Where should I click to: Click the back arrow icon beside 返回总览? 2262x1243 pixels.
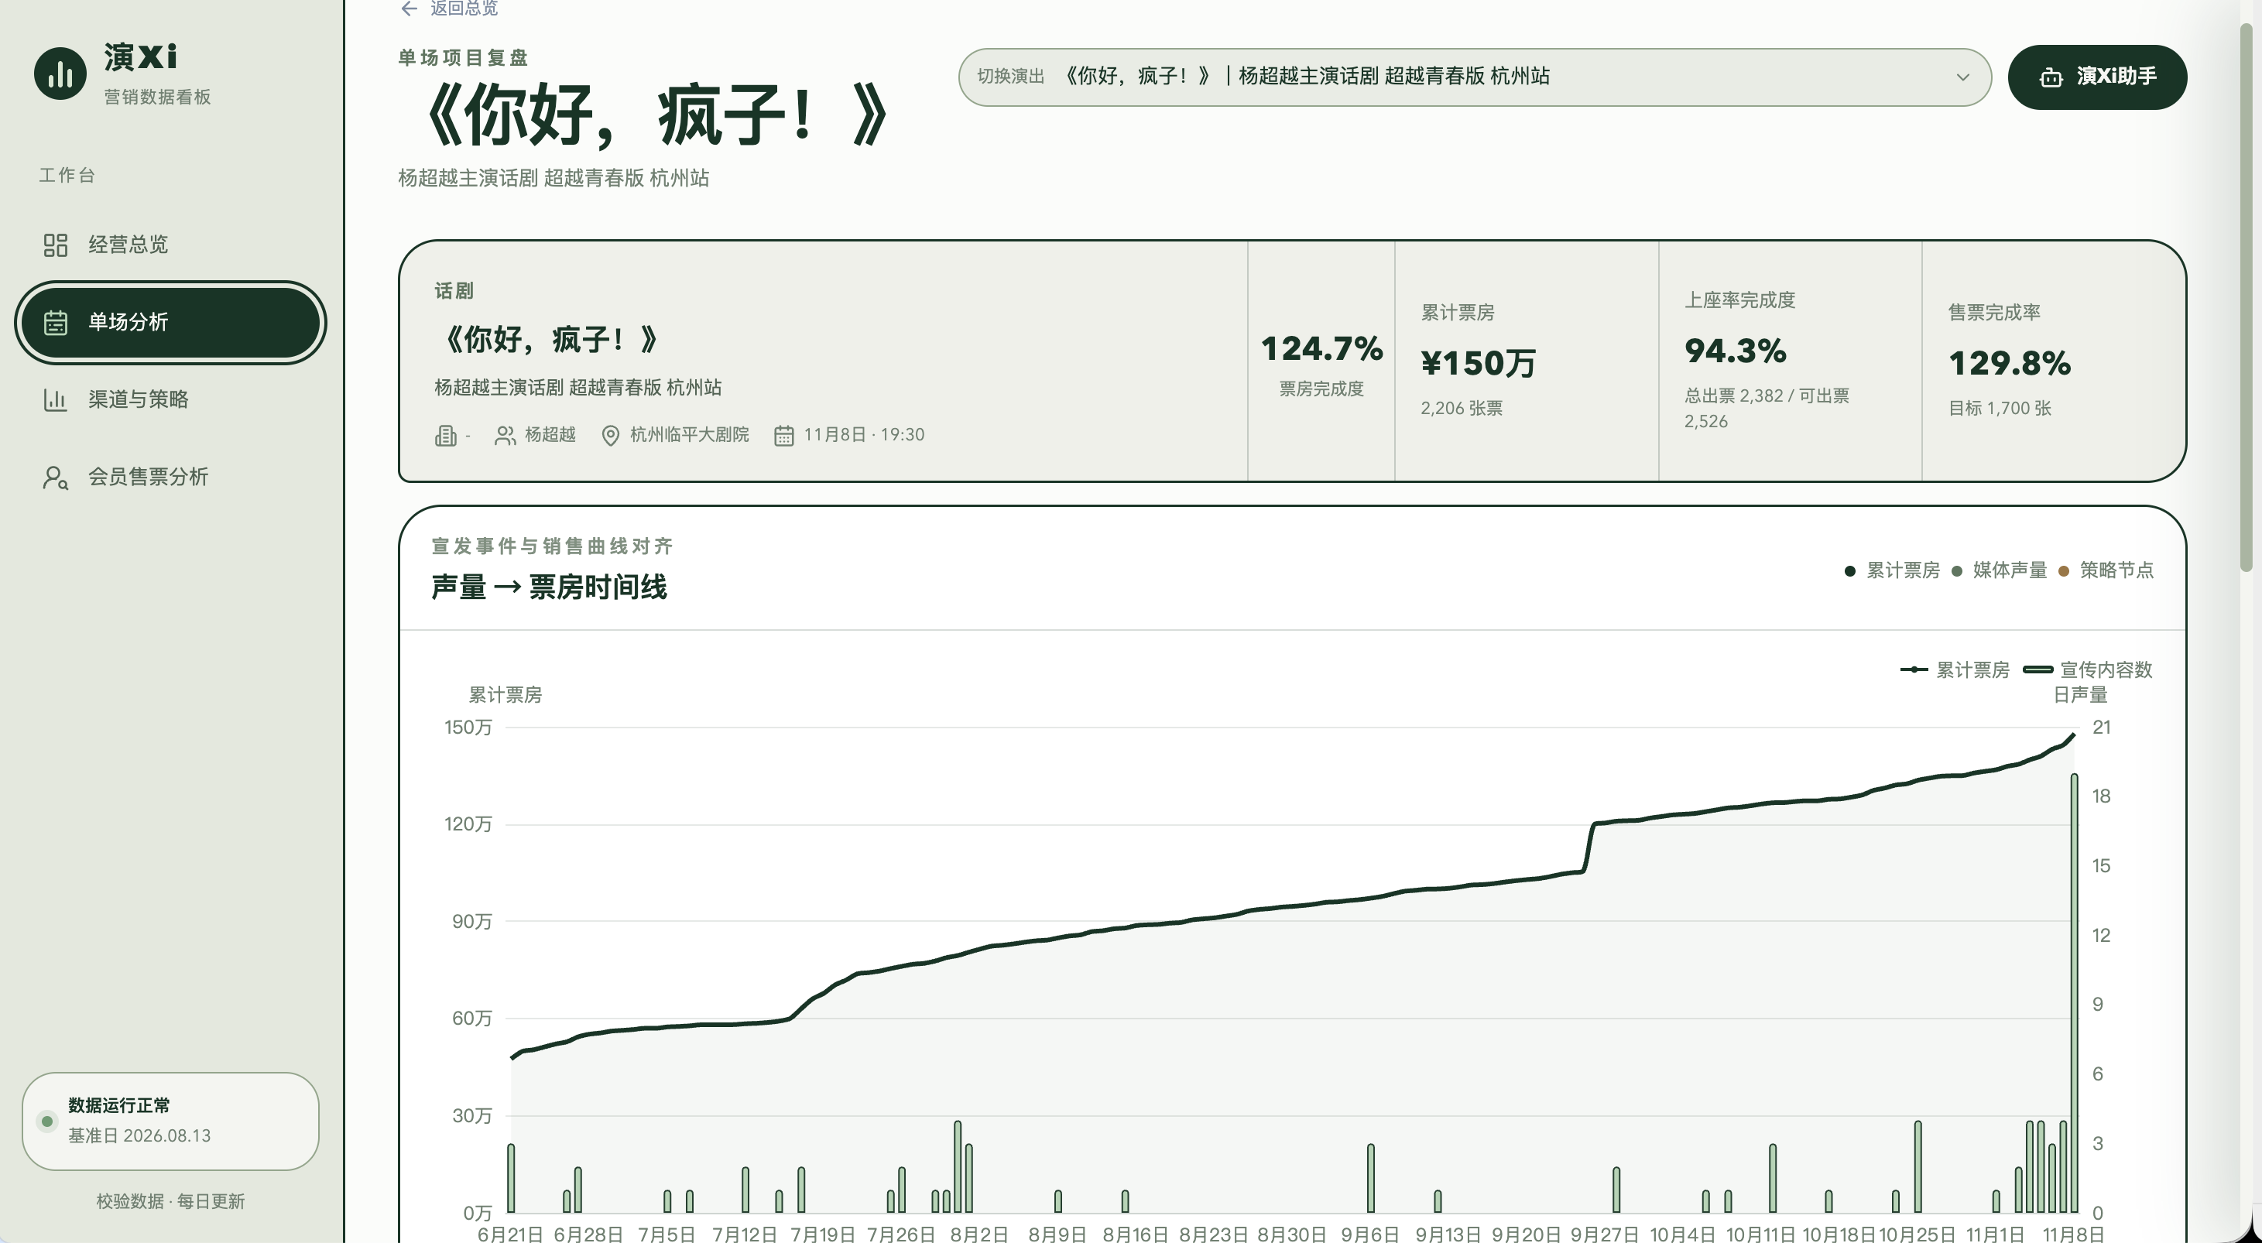[x=410, y=9]
